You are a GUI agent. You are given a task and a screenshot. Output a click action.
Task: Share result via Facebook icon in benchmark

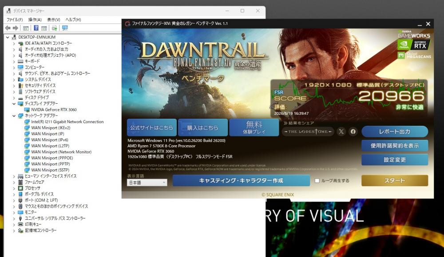coord(353,132)
